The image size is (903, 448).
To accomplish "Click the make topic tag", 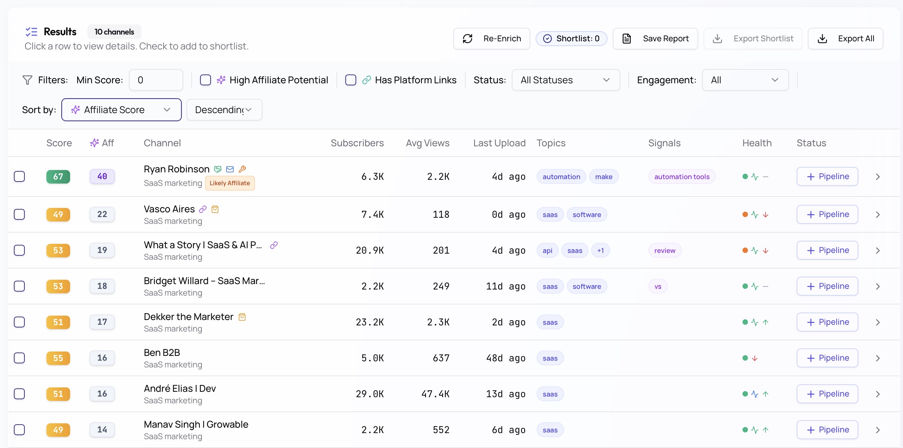I will (x=604, y=177).
